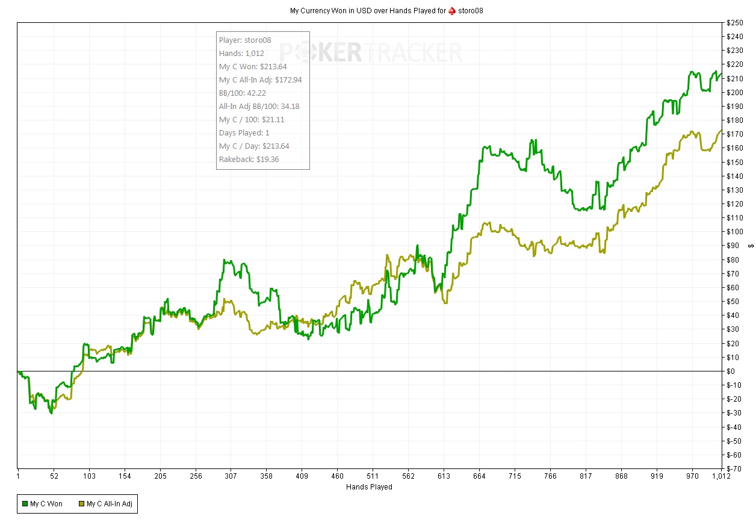Click the olive My C All-In Adj swatch

pyautogui.click(x=81, y=504)
